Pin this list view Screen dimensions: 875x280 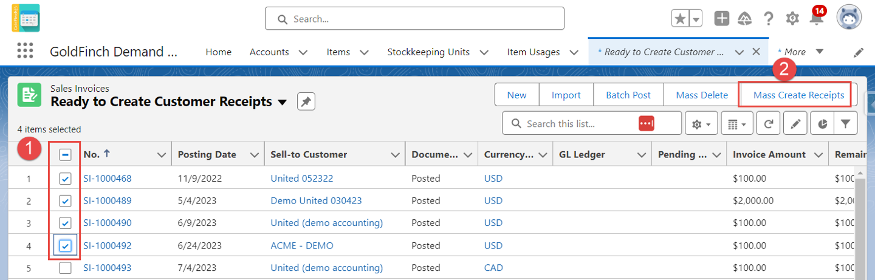(x=306, y=102)
